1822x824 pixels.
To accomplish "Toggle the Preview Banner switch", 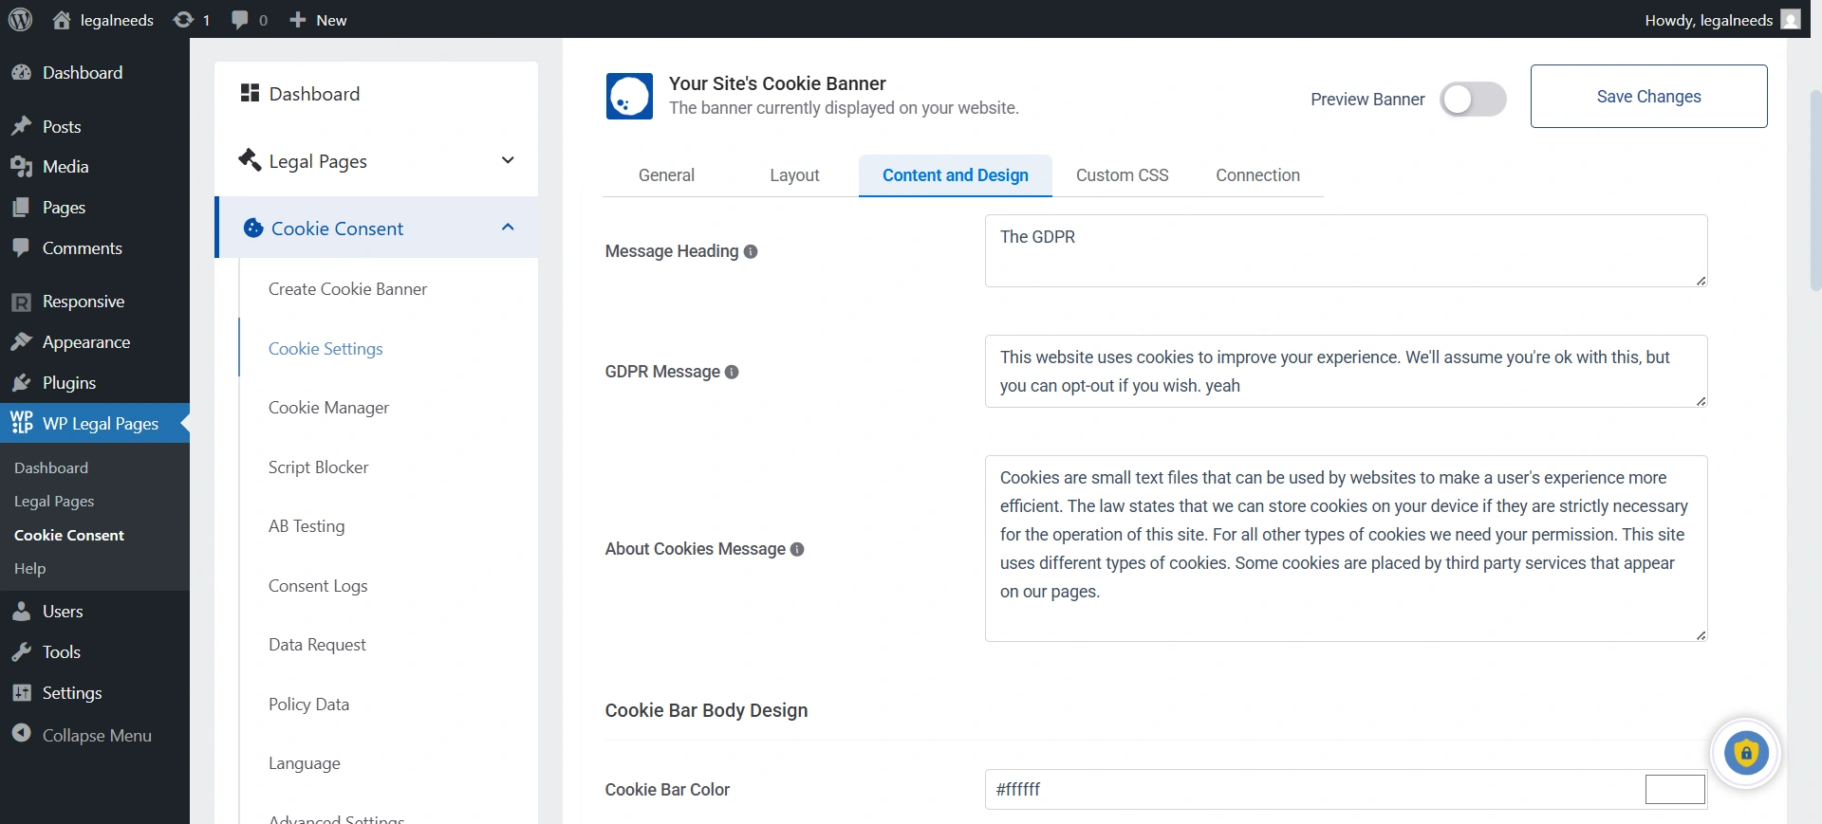I will click(1472, 100).
